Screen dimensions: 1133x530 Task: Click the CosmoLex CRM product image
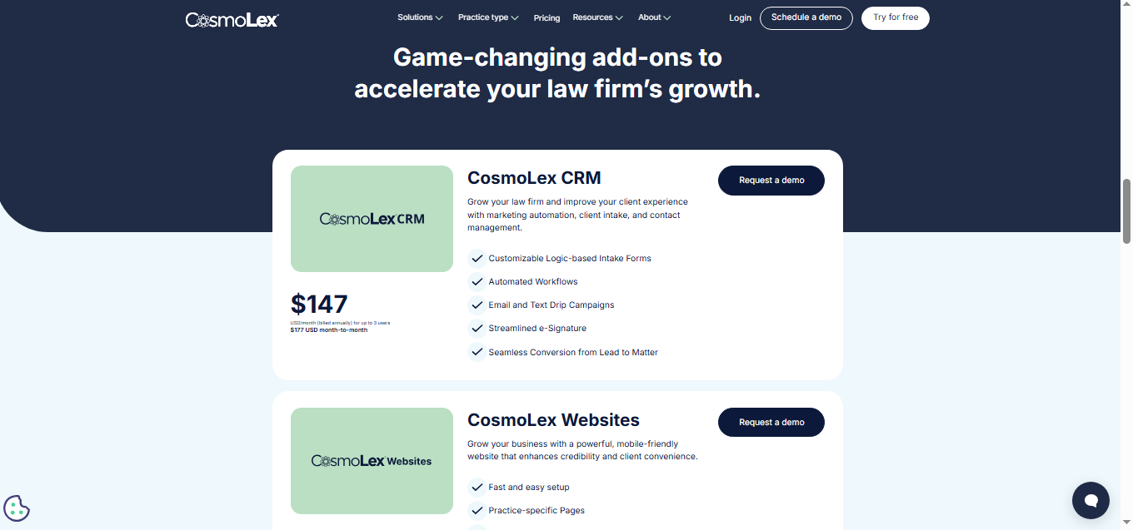coord(372,219)
